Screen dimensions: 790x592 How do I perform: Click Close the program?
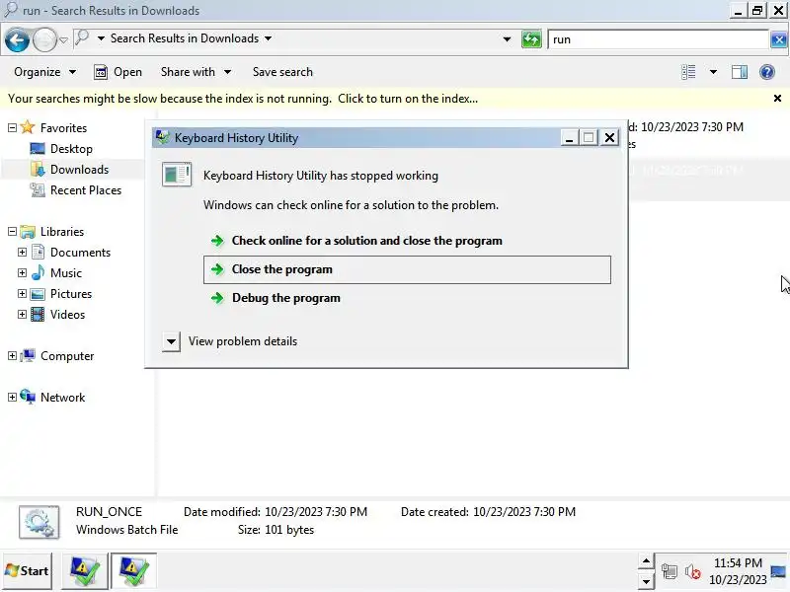coord(407,269)
